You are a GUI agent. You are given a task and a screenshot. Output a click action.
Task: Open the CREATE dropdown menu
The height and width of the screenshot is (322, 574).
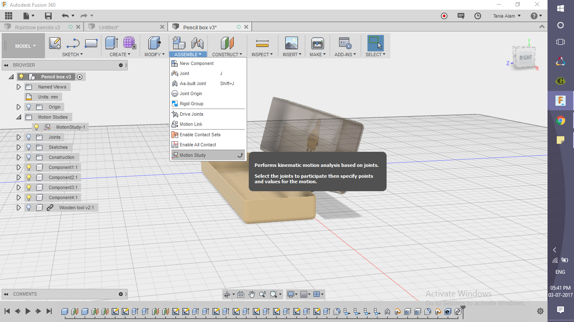(120, 55)
